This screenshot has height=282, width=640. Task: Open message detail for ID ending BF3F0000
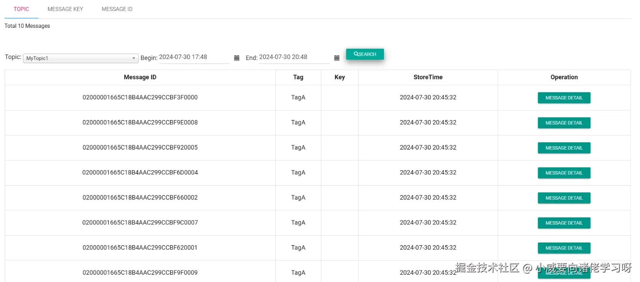tap(564, 98)
